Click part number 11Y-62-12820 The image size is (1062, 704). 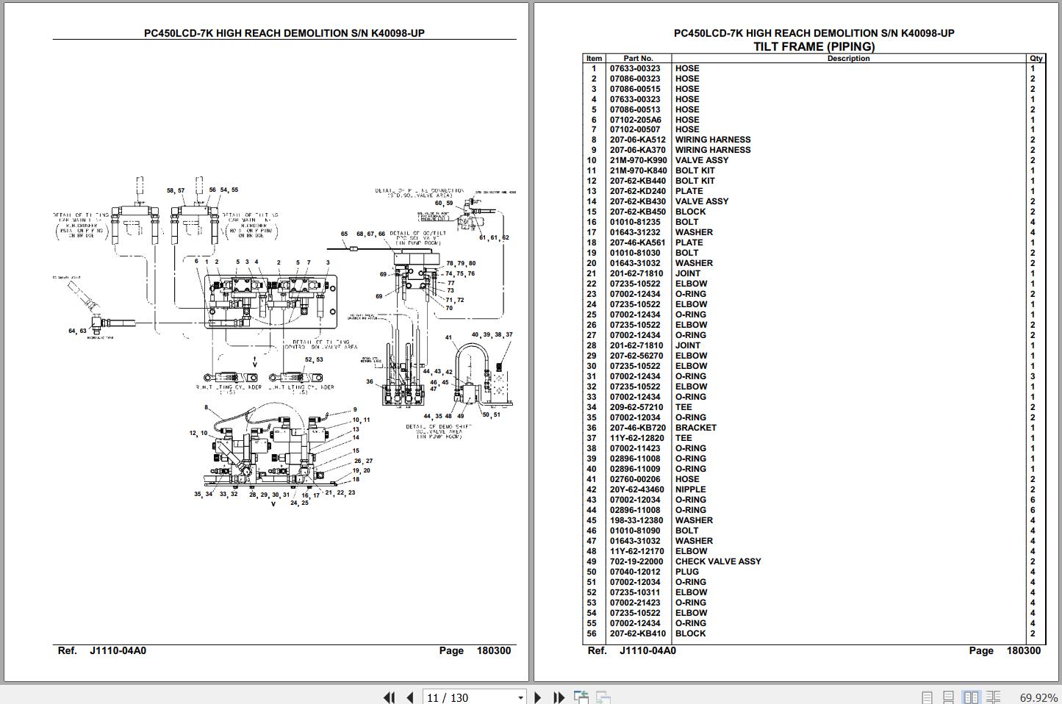636,438
